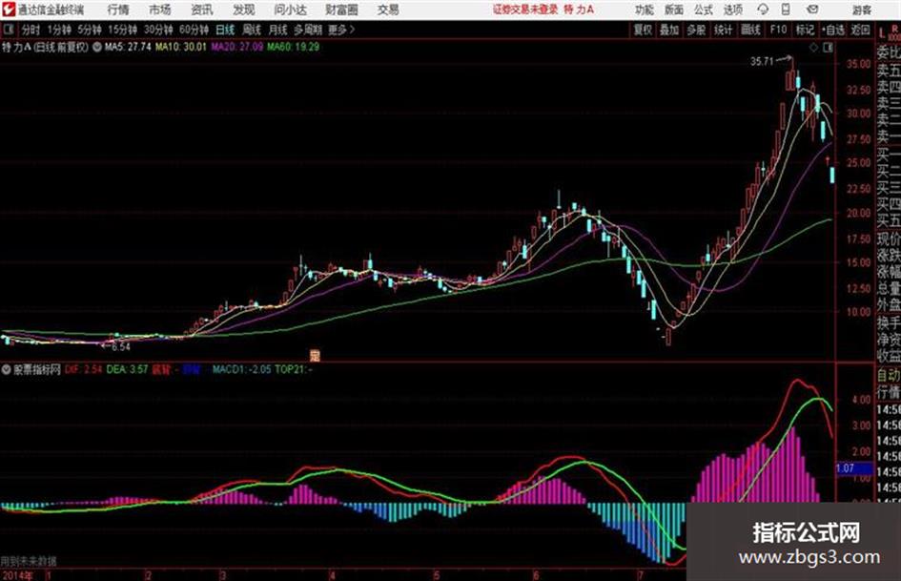
Task: Open the 市场 menu
Action: (160, 10)
